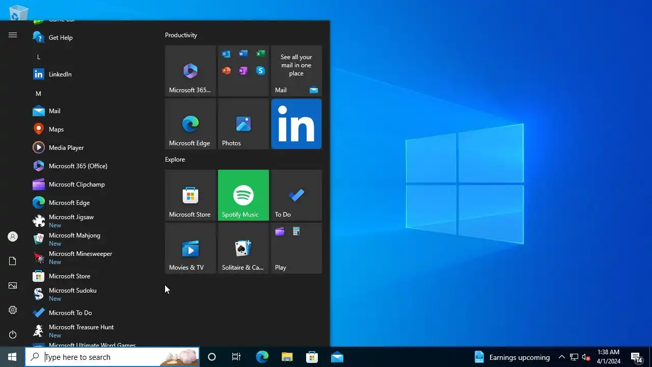Open the To Do tile
Viewport: 652px width, 367px height.
coord(296,195)
